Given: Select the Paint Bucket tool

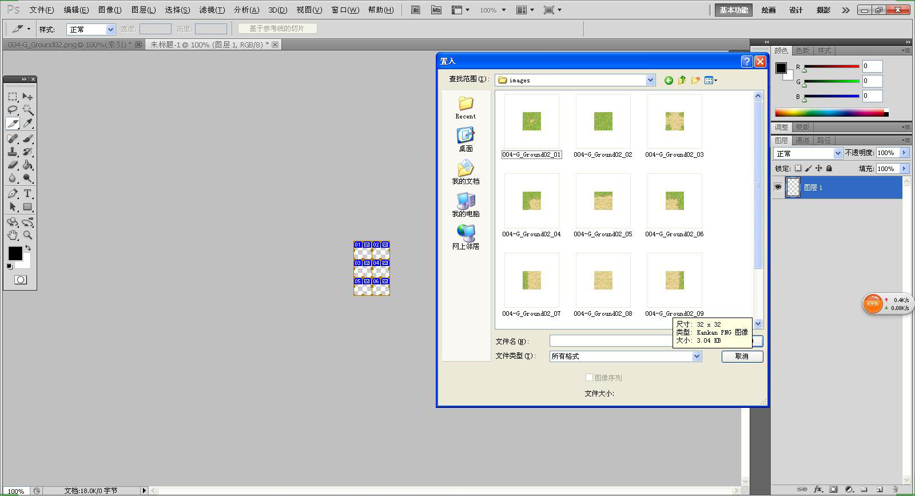Looking at the screenshot, I should click(x=27, y=165).
